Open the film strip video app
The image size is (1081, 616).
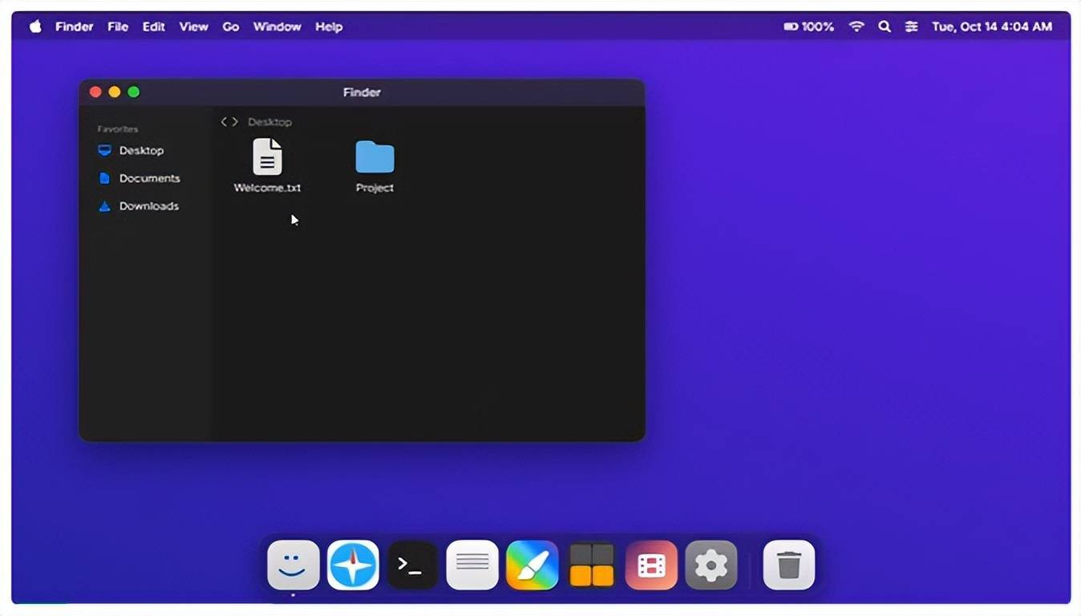click(651, 565)
